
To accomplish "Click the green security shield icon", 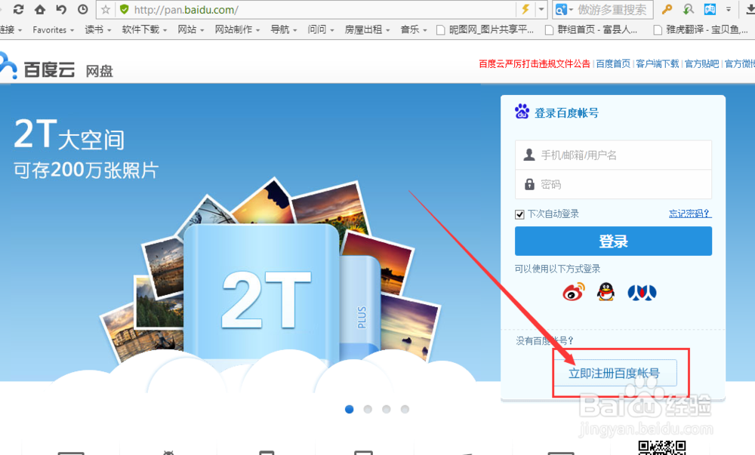I will [x=125, y=10].
